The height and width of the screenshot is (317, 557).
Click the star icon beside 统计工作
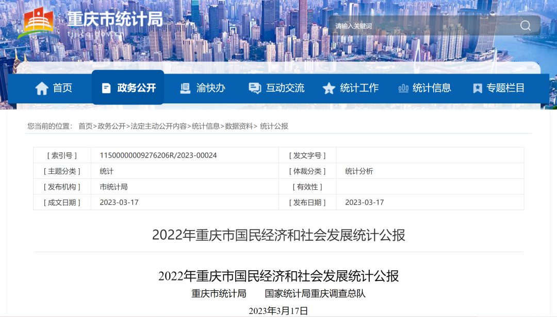pos(329,88)
